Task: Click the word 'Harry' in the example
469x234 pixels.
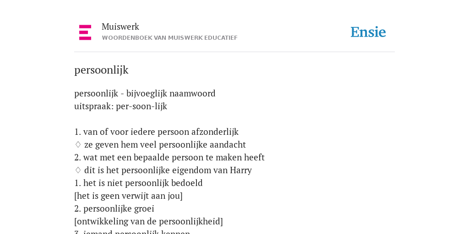Action: (x=241, y=170)
